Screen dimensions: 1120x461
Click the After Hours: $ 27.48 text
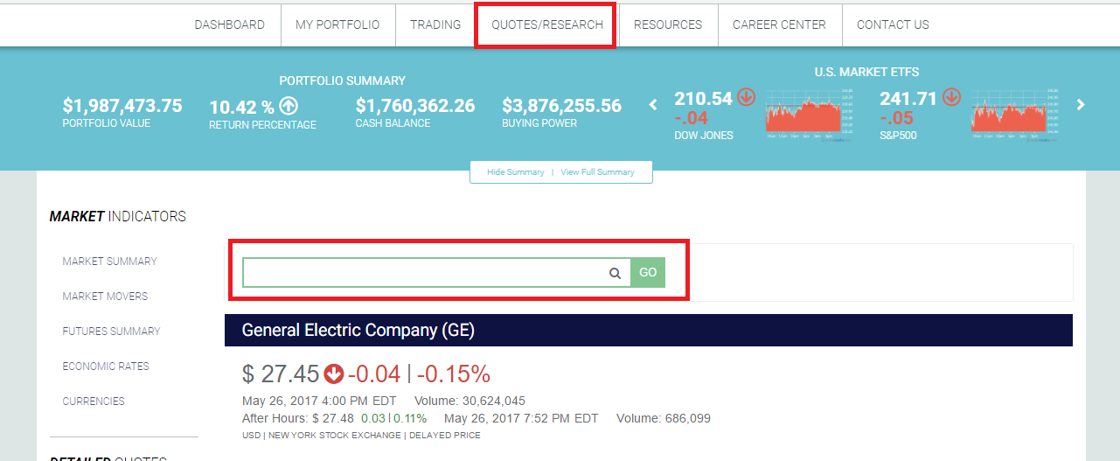click(298, 419)
